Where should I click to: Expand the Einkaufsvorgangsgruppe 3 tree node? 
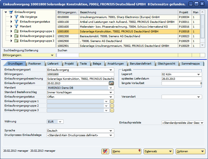coord(11,41)
